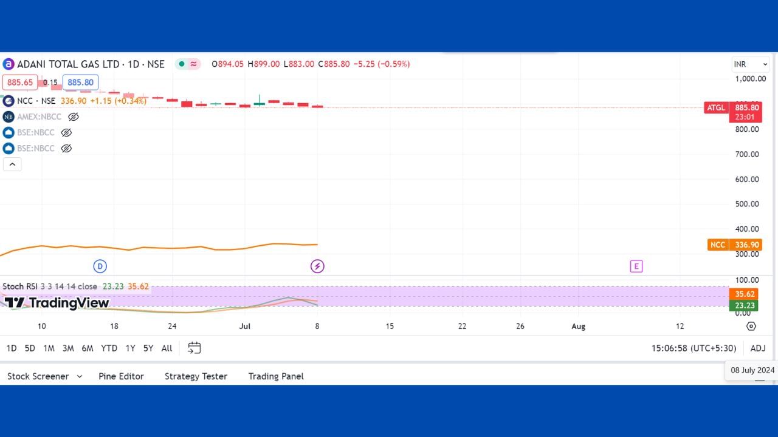Click the AMEX:NBCC logo icon
The image size is (778, 437).
9,117
